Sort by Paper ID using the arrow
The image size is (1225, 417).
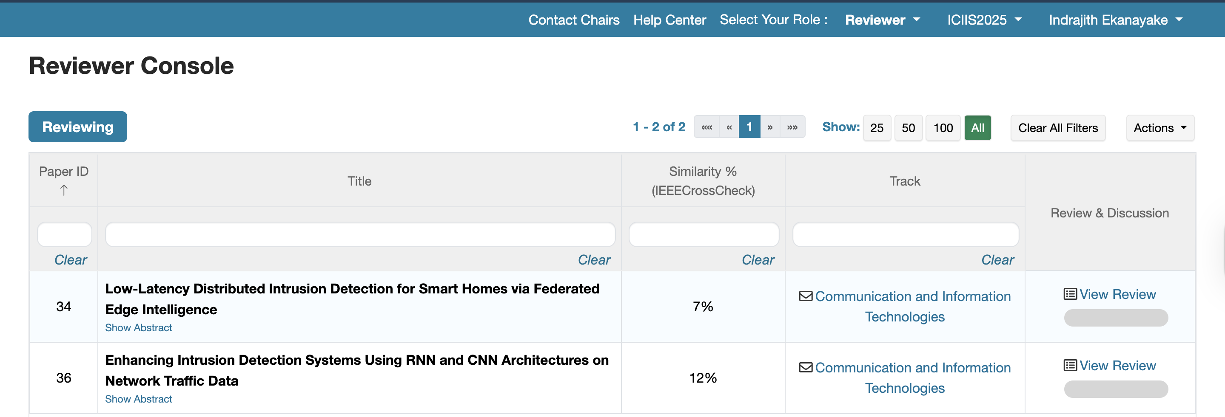coord(64,190)
